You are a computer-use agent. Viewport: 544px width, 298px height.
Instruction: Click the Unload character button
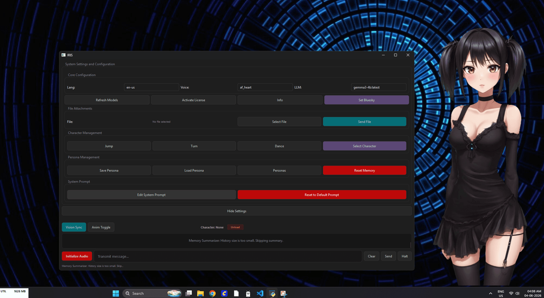[x=235, y=227]
